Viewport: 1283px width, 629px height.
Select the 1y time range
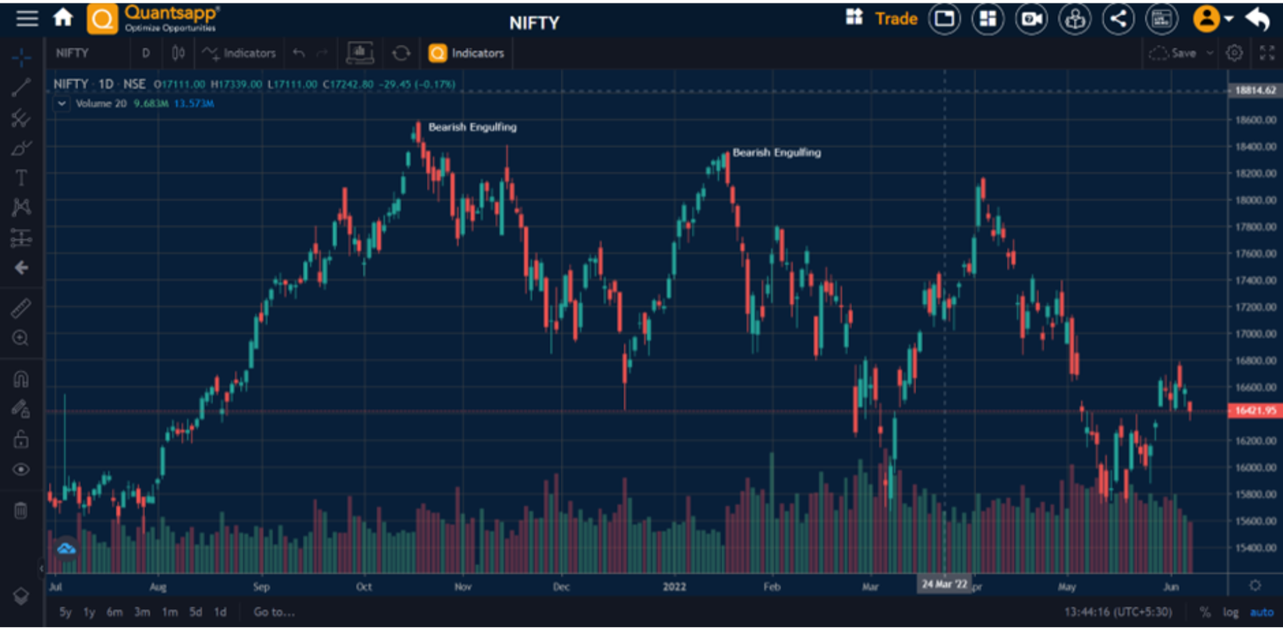click(x=89, y=612)
